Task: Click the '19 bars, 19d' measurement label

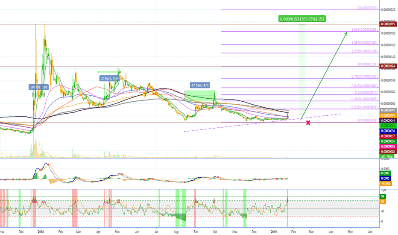Action: pos(38,88)
